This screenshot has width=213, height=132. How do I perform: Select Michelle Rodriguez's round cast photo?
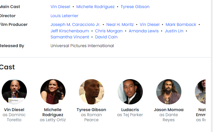coord(53,92)
